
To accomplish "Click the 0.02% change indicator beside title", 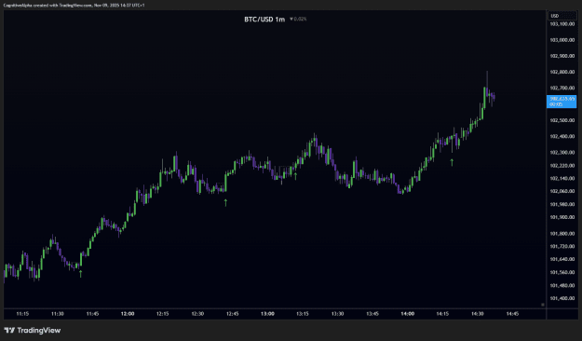I will 298,19.
